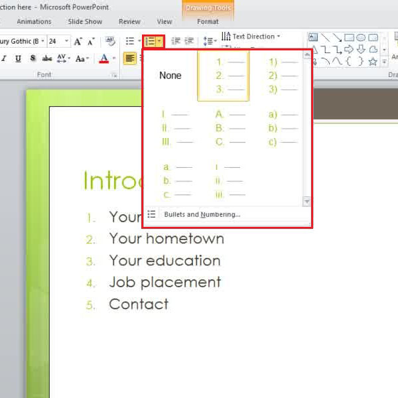Insert a text box shape
This screenshot has height=398, width=398.
[313, 38]
